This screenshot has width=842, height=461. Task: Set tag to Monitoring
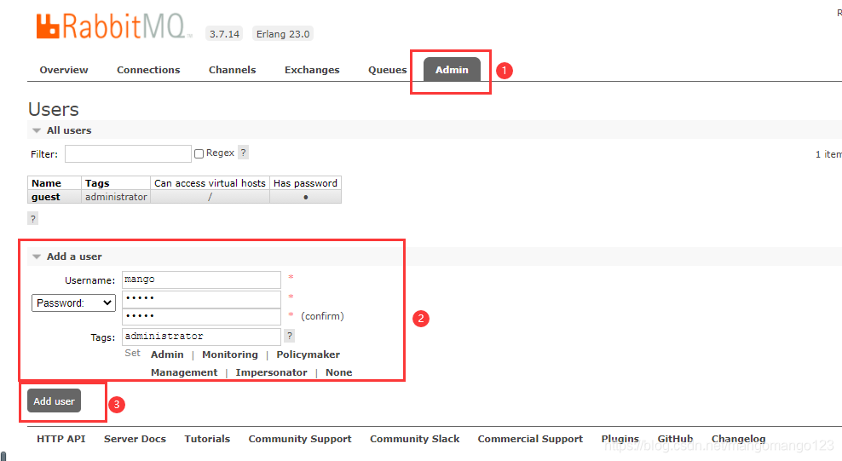[x=230, y=354]
